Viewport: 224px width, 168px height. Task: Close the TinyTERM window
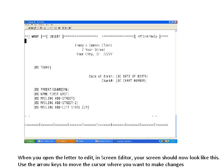(x=176, y=22)
